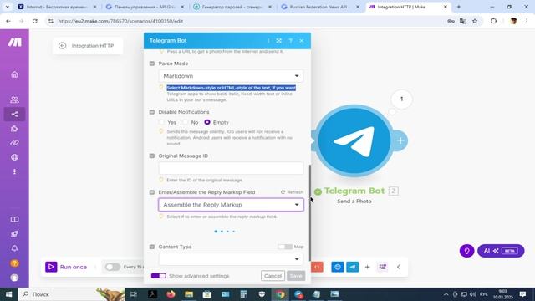Expand Chrome tab search dropdown arrow
The image size is (535, 301).
tap(8, 7)
